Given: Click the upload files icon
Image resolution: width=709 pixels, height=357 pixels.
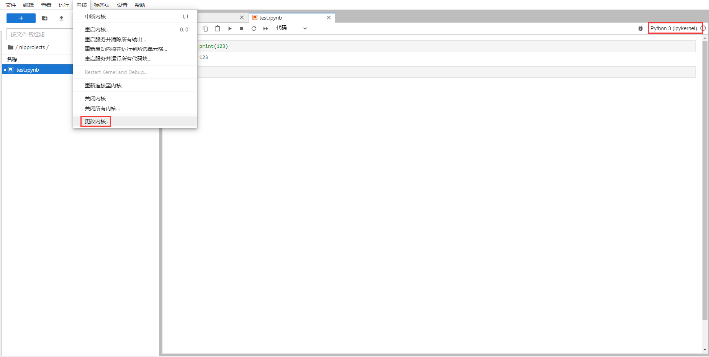Looking at the screenshot, I should (61, 18).
